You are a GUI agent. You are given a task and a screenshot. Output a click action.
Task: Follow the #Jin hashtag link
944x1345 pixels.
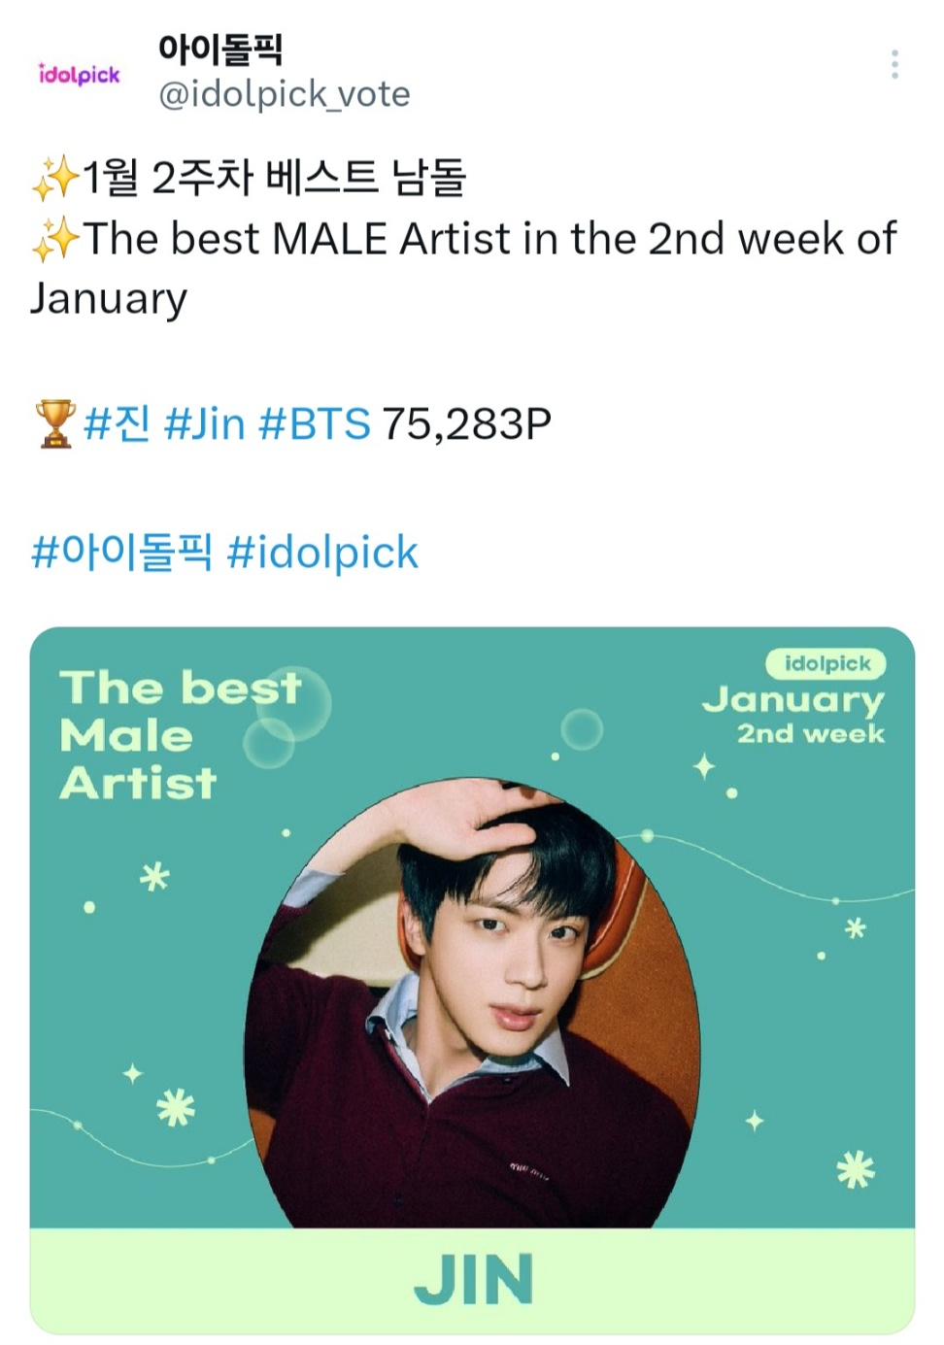click(x=204, y=424)
